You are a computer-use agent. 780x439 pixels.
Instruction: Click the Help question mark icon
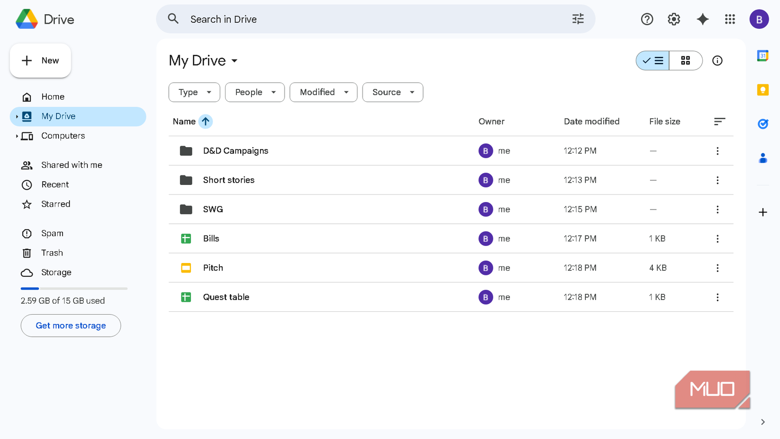[x=647, y=19]
